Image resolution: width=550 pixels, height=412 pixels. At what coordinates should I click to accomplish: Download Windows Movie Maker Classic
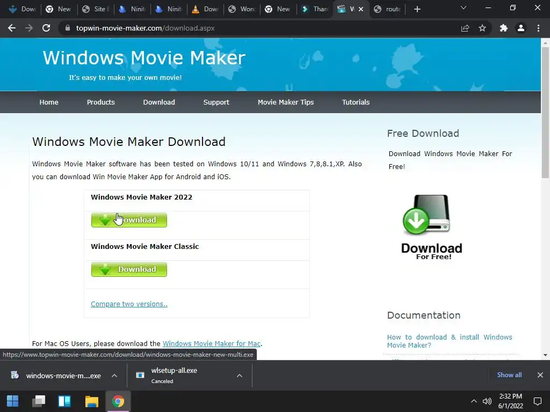(129, 269)
